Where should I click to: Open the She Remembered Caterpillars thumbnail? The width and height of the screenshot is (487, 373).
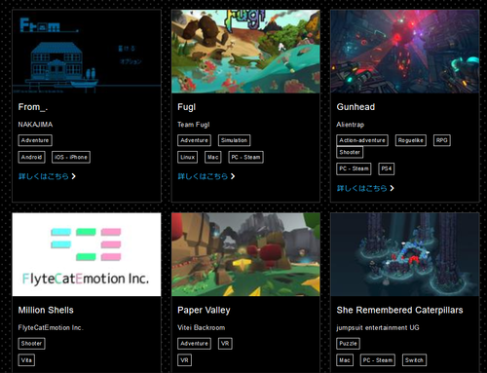tap(405, 254)
